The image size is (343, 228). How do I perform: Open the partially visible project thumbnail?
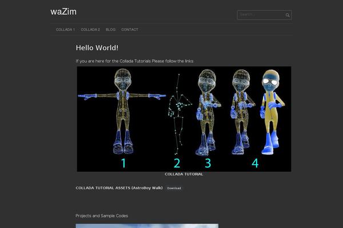coord(147,226)
